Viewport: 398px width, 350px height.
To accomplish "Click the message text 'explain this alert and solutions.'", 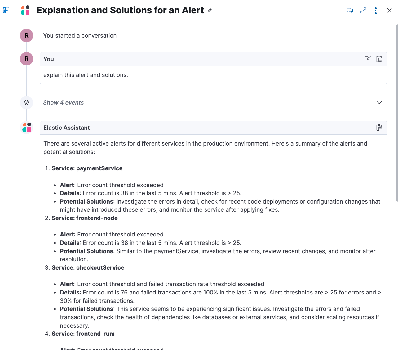I will click(x=86, y=75).
